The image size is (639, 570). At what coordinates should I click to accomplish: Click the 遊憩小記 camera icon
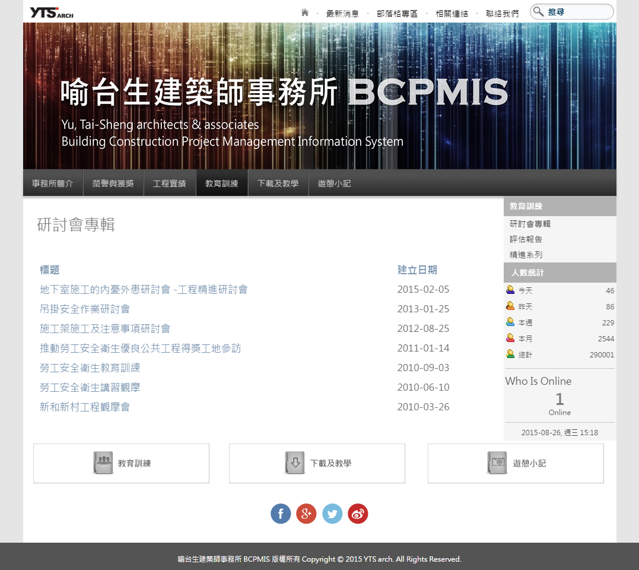coord(497,463)
